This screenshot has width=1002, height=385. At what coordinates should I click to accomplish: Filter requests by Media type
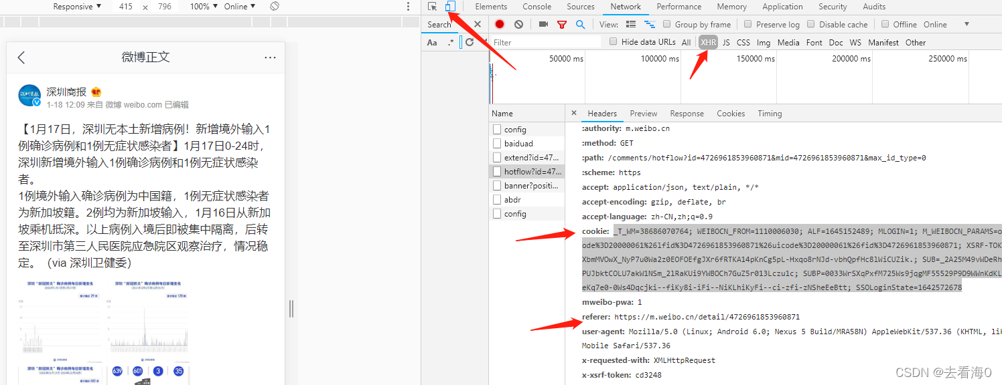coord(788,42)
